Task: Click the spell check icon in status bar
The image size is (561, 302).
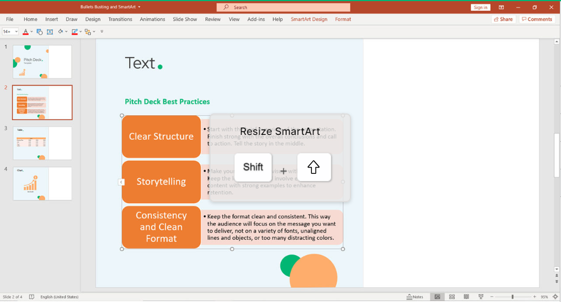Action: pos(32,297)
